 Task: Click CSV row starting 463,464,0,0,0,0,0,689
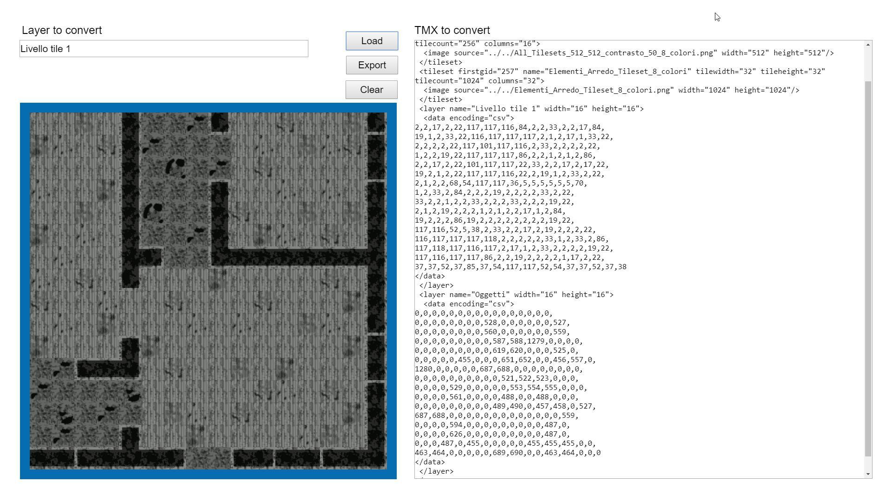point(507,453)
